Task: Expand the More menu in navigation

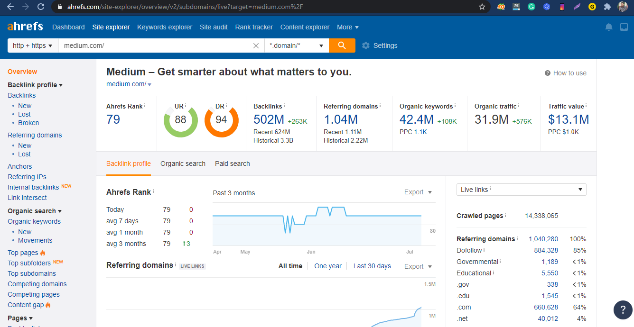Action: click(347, 27)
